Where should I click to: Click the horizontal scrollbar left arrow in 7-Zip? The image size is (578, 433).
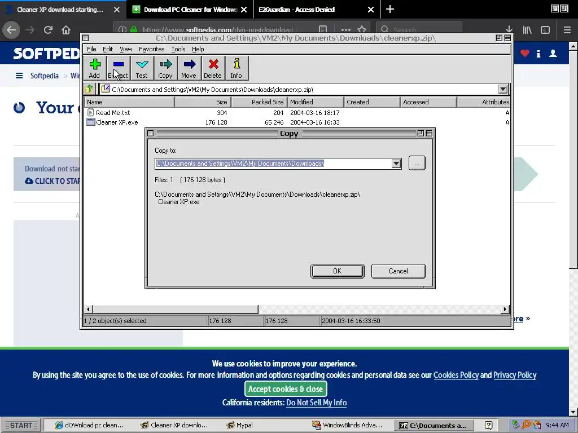[88, 310]
